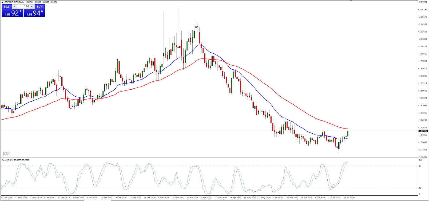Click the 6 Jul 2020 date label
Image resolution: width=429 pixels, height=201 pixels.
click(320, 198)
